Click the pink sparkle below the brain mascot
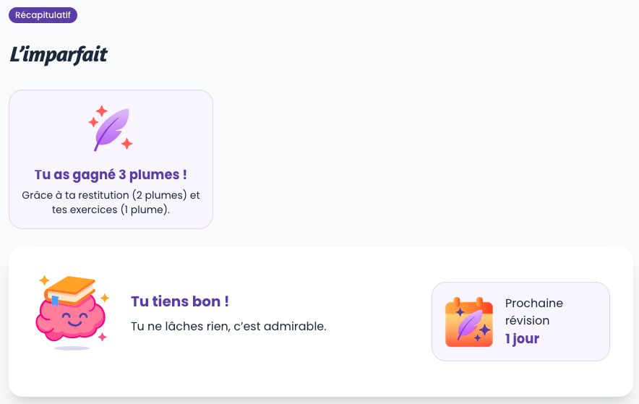 click(102, 336)
